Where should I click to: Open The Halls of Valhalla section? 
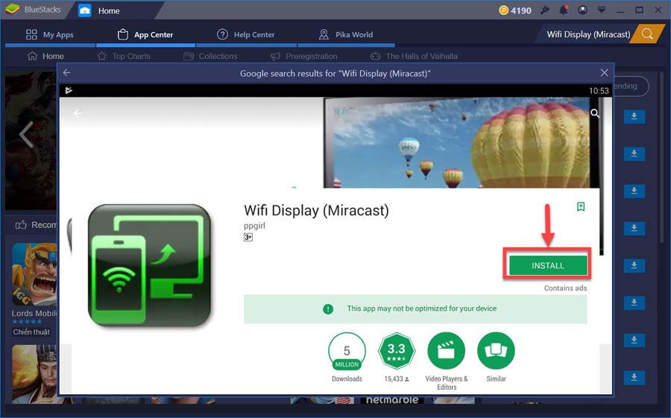[x=414, y=56]
